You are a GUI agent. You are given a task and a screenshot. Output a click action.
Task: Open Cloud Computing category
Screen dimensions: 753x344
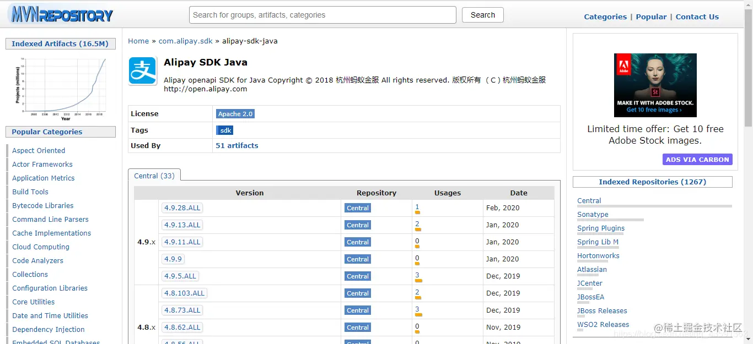coord(41,247)
